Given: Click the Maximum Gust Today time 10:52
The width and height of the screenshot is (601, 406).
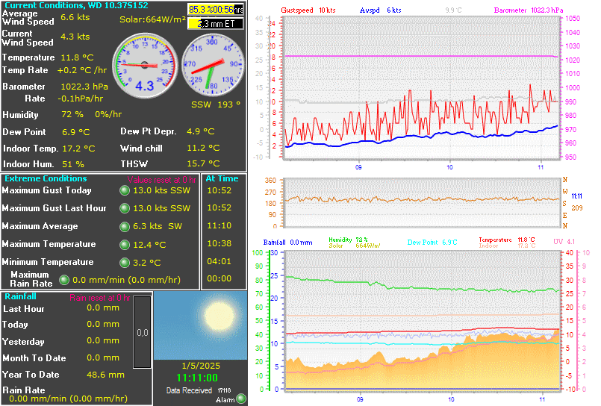Looking at the screenshot, I should tap(219, 190).
